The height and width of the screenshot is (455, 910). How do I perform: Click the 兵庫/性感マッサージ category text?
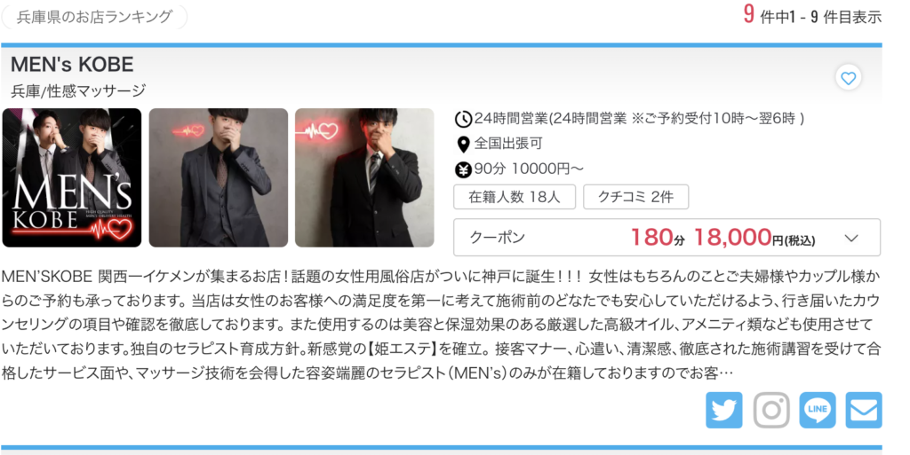(x=78, y=90)
